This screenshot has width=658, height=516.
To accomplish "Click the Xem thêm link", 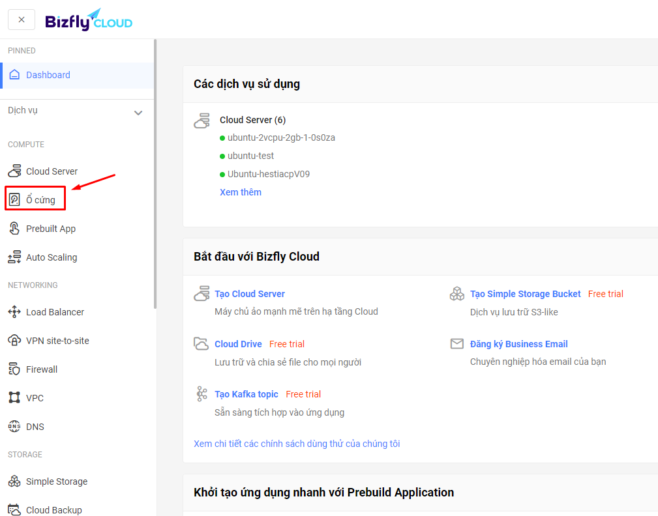I will (x=241, y=192).
